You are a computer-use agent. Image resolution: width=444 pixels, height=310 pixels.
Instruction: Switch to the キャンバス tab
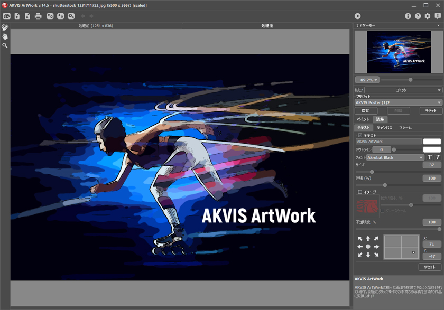(x=384, y=128)
